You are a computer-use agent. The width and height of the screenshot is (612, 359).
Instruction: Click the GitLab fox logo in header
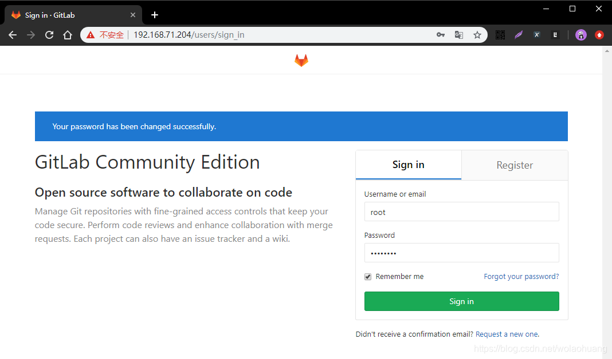coord(301,61)
